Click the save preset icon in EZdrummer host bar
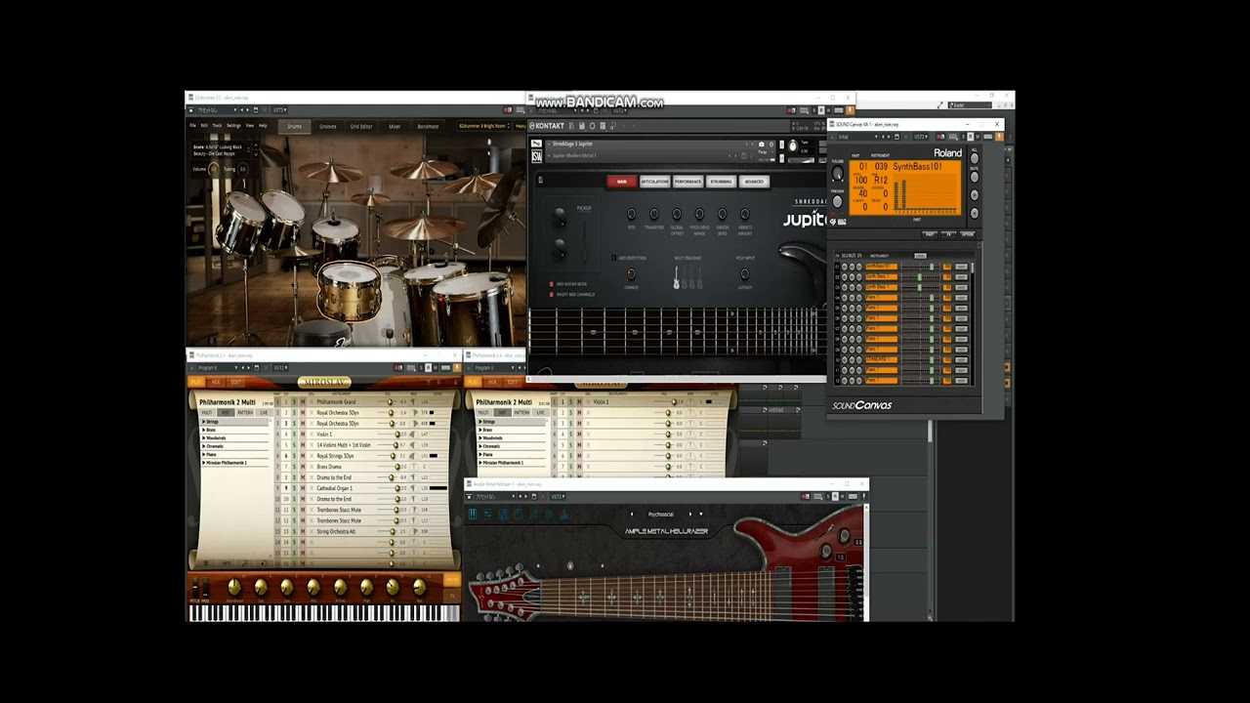This screenshot has width=1250, height=703. pyautogui.click(x=255, y=110)
